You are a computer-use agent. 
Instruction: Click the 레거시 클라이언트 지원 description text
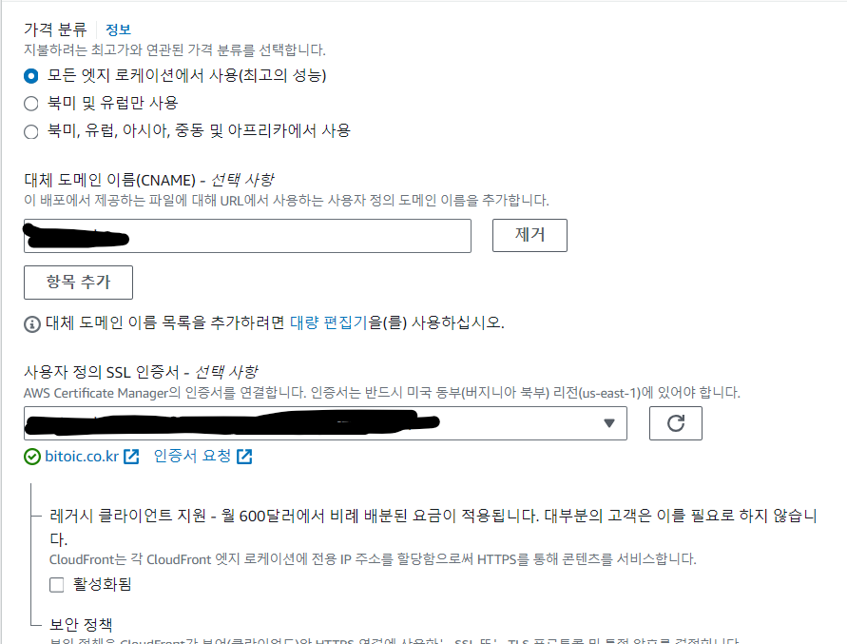(x=373, y=559)
